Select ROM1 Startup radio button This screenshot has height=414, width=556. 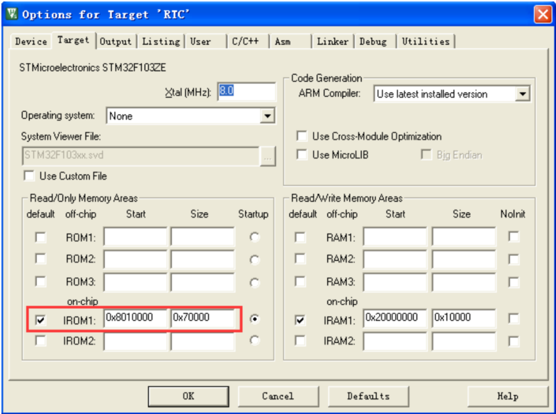pos(254,237)
